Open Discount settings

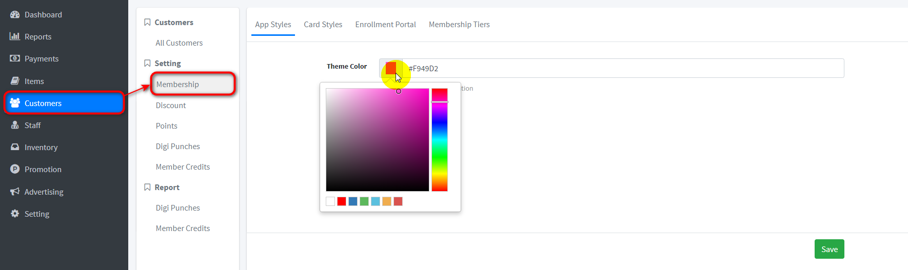[171, 105]
